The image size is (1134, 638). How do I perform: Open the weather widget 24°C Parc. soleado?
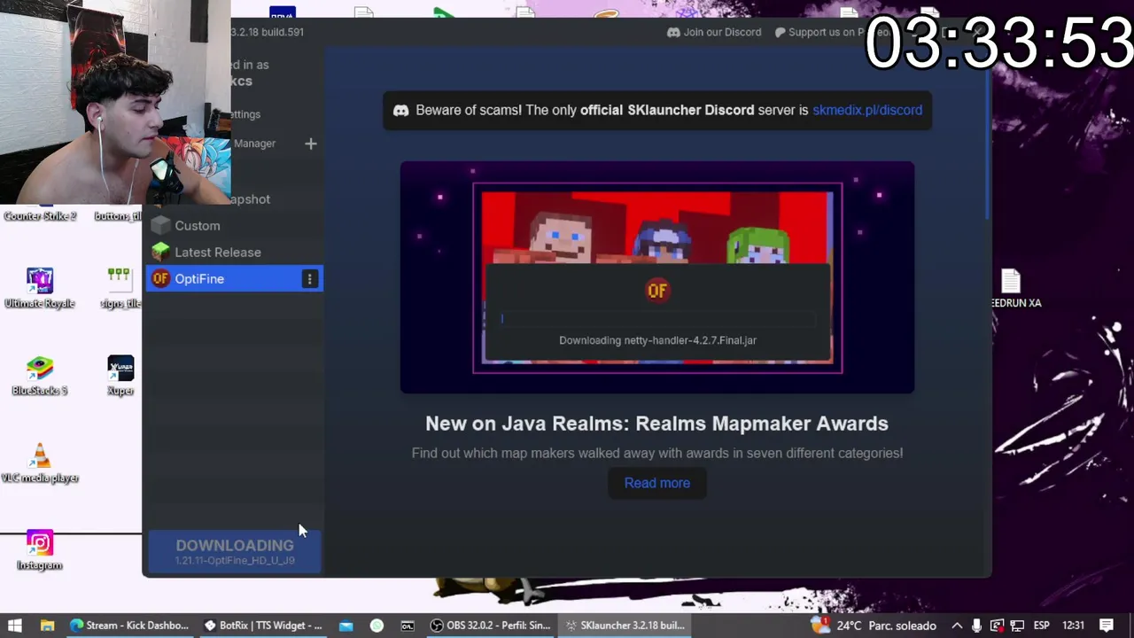pos(874,626)
